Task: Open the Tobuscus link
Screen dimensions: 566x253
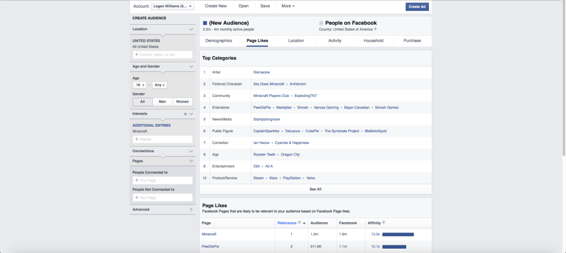Action: [292, 131]
